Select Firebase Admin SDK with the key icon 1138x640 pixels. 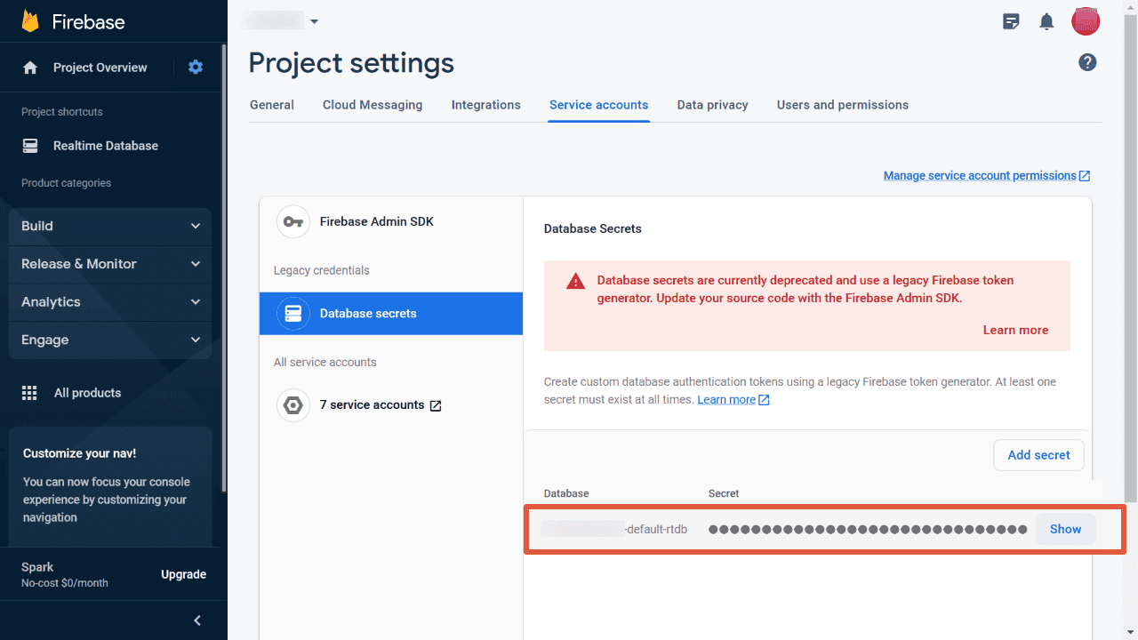coord(293,221)
